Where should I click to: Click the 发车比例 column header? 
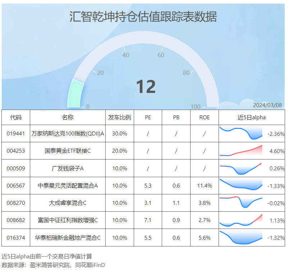point(120,117)
